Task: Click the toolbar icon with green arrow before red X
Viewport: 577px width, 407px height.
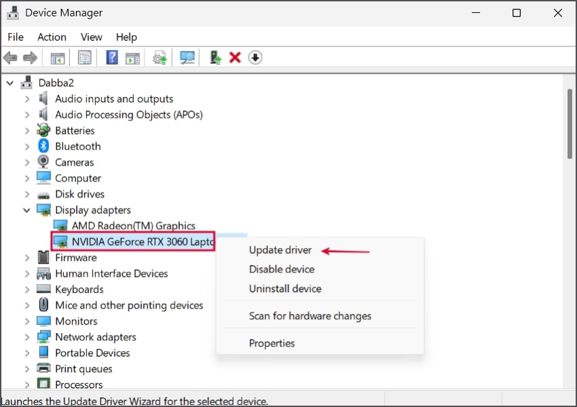Action: pyautogui.click(x=215, y=58)
